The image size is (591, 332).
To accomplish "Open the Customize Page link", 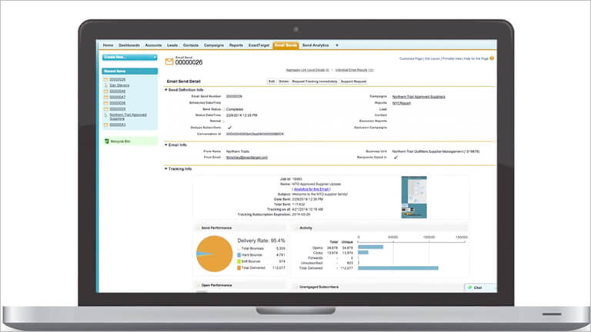I will [410, 58].
